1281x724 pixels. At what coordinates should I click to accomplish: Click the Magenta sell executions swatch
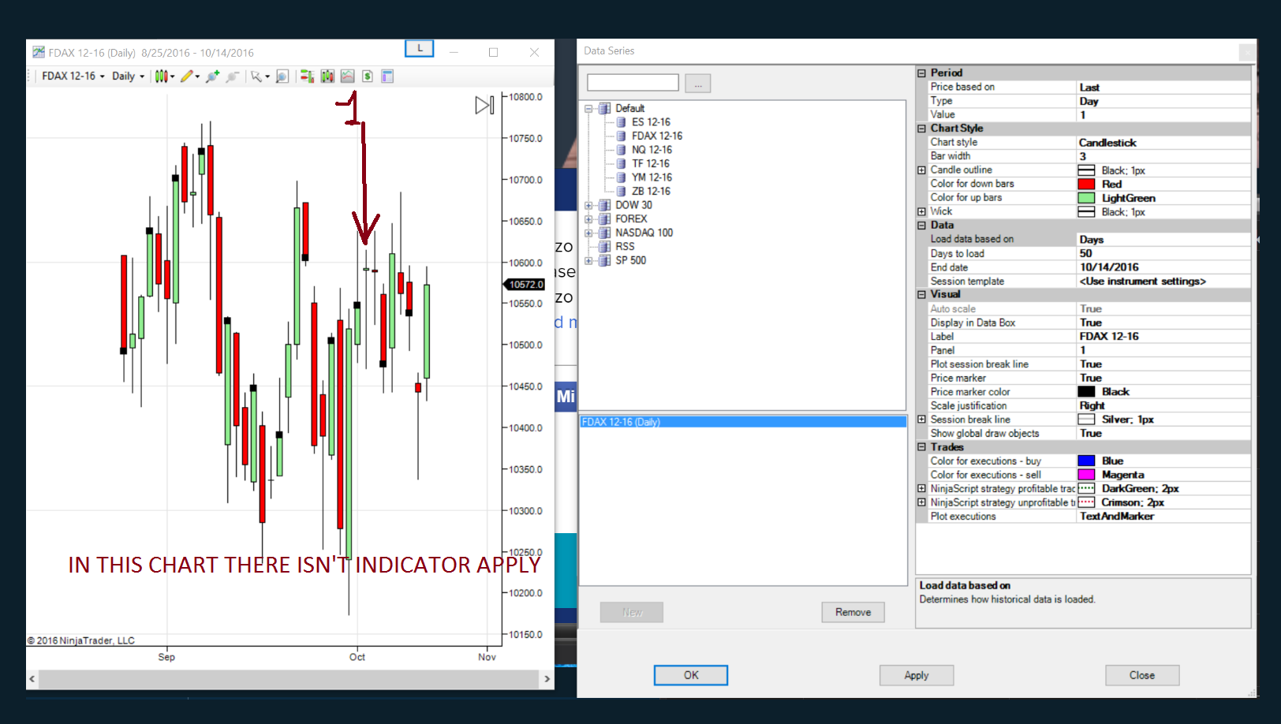pyautogui.click(x=1086, y=475)
